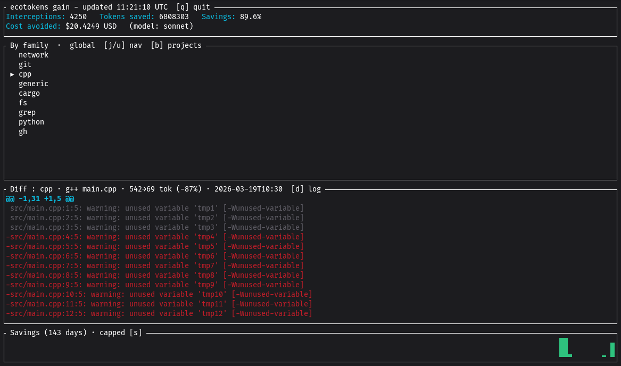Click the removed tmp9 warning line
The width and height of the screenshot is (621, 366).
[155, 285]
